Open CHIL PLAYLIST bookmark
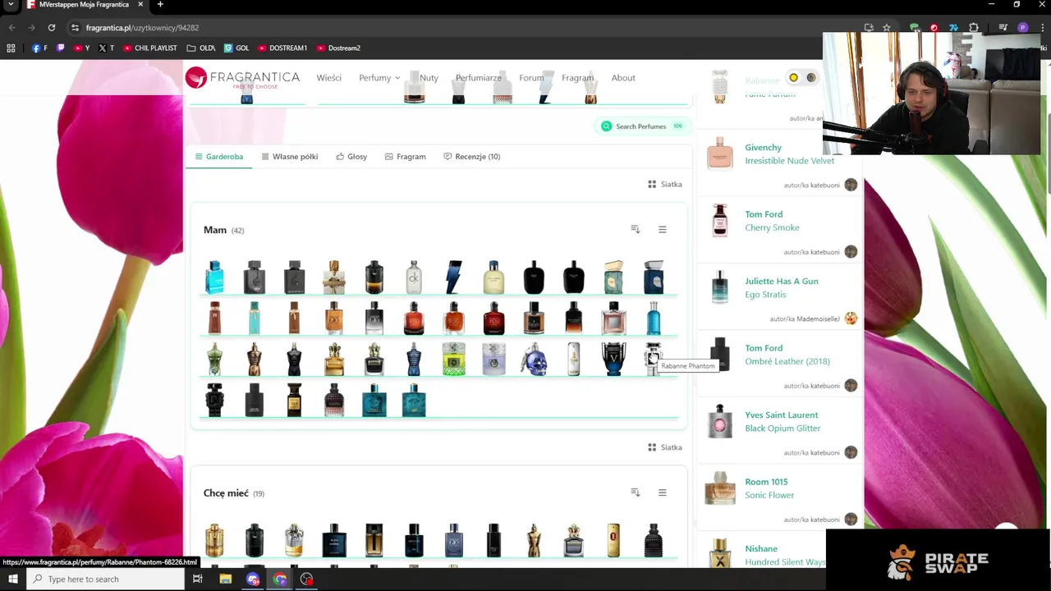The image size is (1051, 591). 149,48
